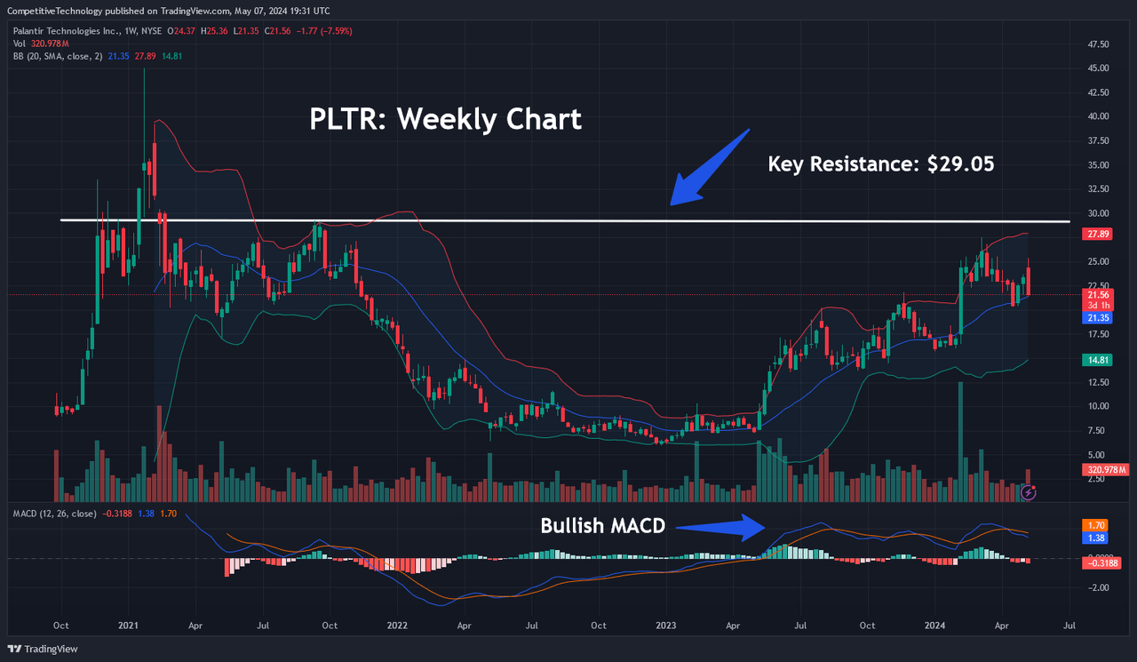Click the 2021 label on time axis
1137x662 pixels.
coord(129,626)
